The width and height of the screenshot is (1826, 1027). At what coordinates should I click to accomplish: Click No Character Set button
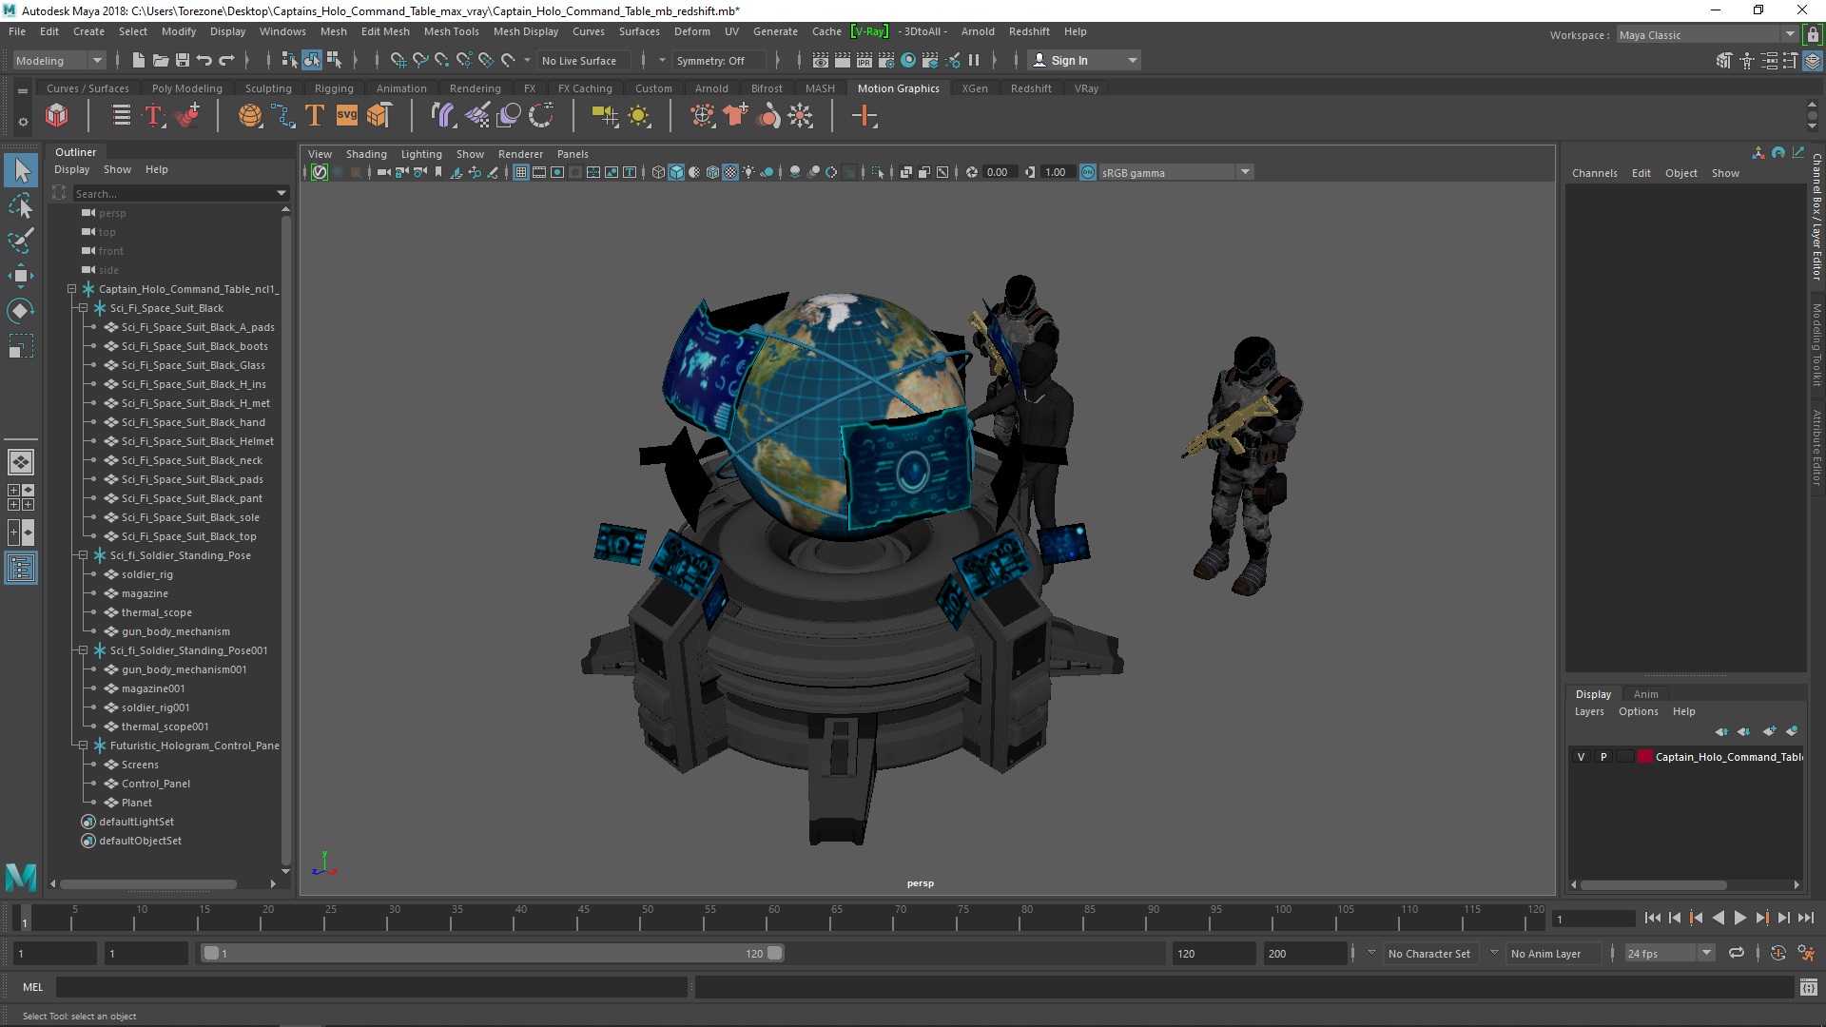pyautogui.click(x=1428, y=953)
